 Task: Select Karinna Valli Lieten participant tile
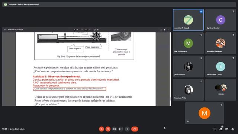(x=221, y=67)
